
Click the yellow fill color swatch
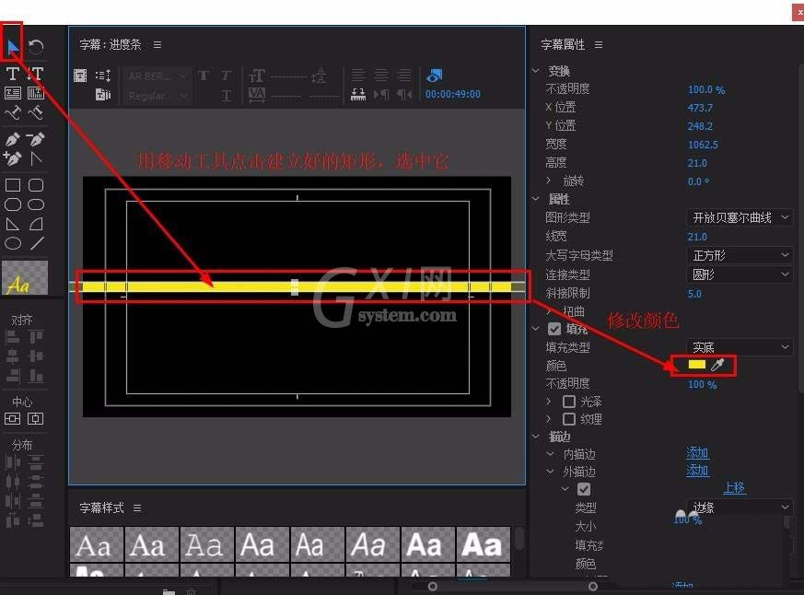coord(697,365)
